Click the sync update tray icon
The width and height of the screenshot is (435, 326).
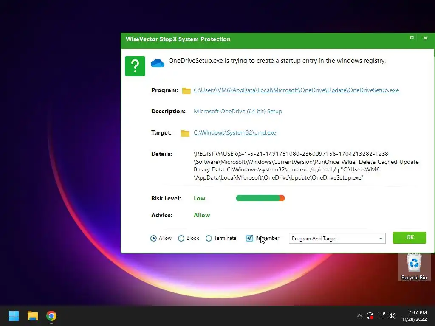point(370,316)
